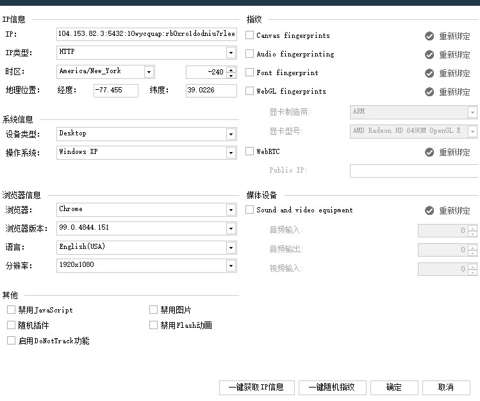Click rebind check icon next to Audio fingerprinting

coord(429,55)
